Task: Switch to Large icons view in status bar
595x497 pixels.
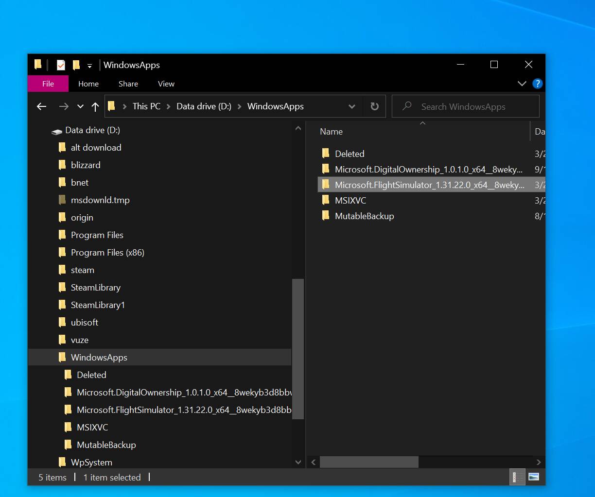Action: tap(534, 477)
